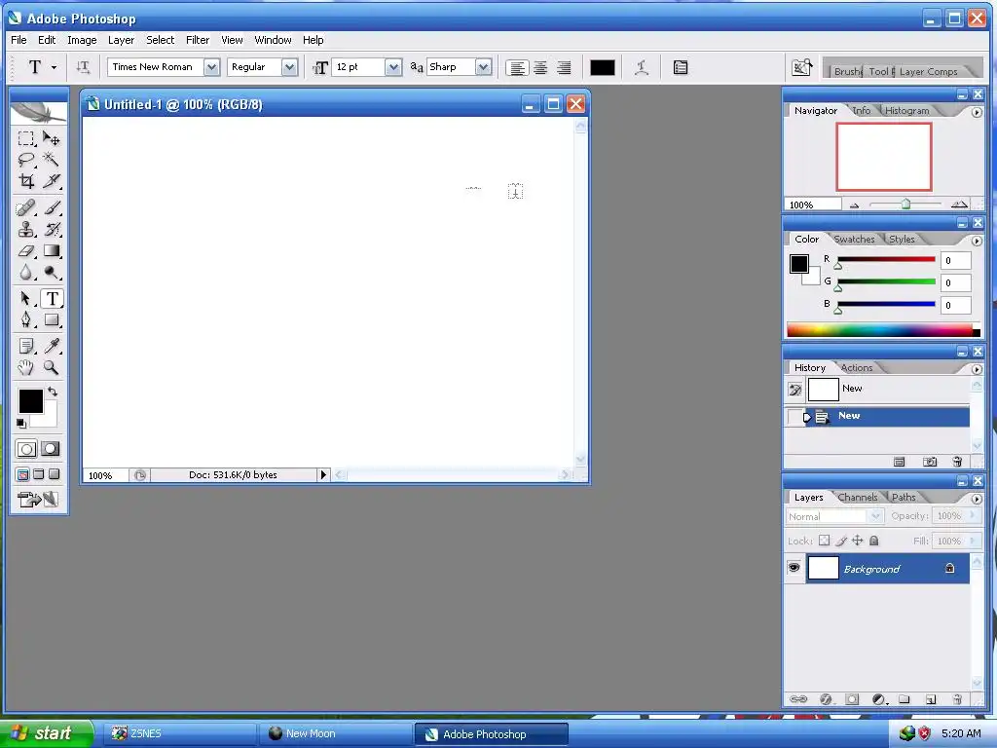Swap foreground and background colors

53,392
